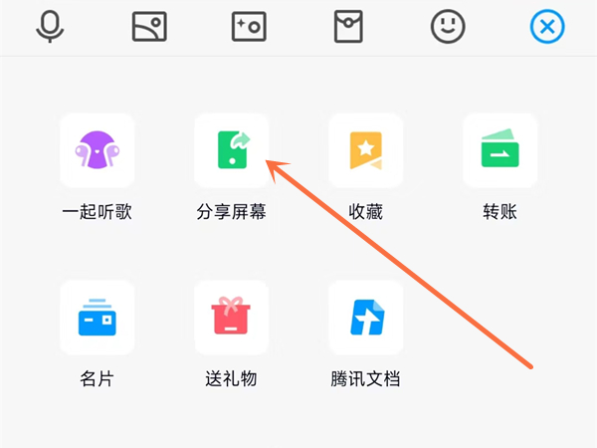Tap the microphone voice input icon

[50, 27]
